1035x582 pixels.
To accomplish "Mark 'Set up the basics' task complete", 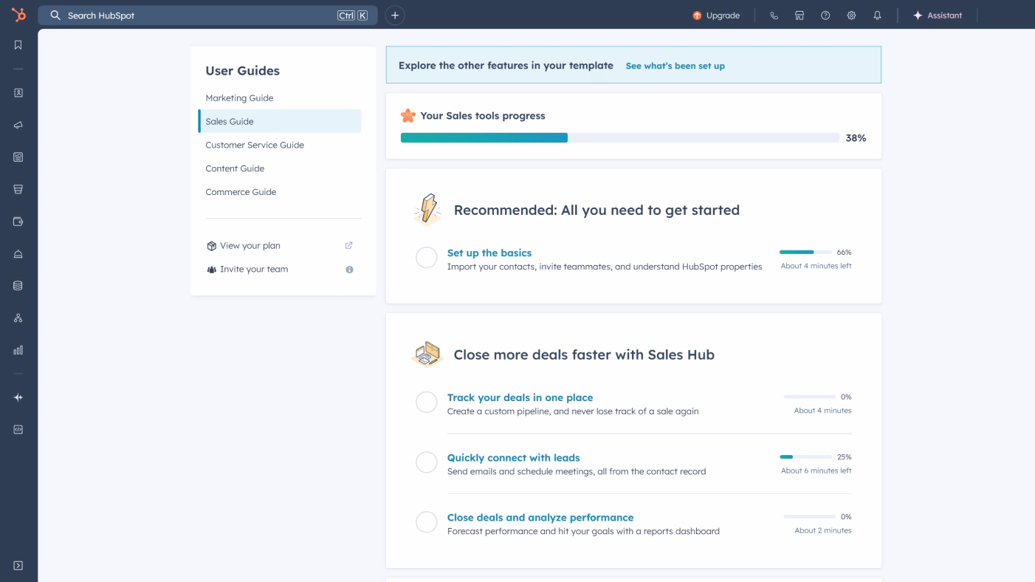I will (x=426, y=257).
